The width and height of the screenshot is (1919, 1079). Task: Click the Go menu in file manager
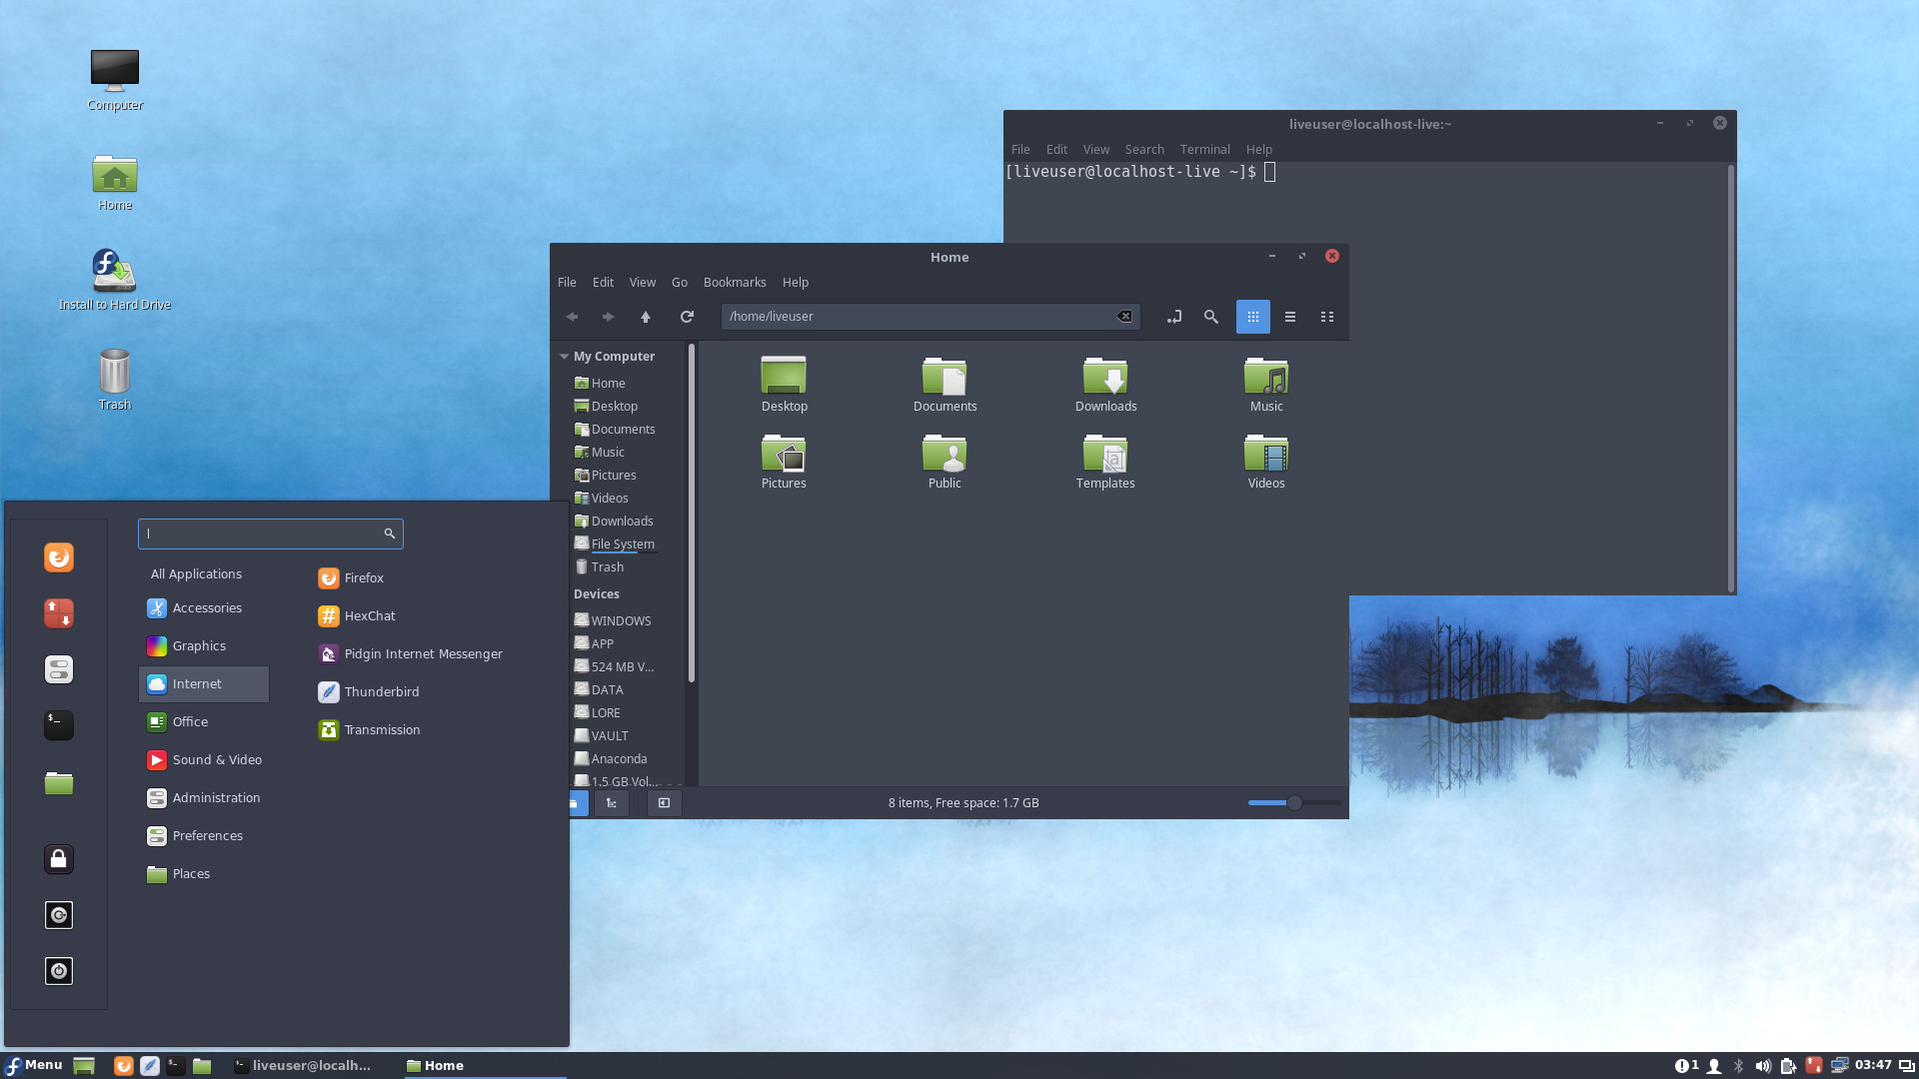(679, 282)
